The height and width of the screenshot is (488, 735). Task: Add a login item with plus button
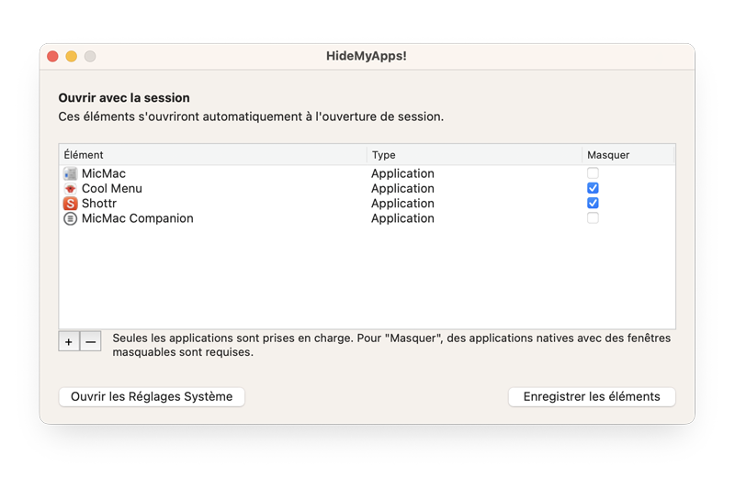(x=69, y=341)
